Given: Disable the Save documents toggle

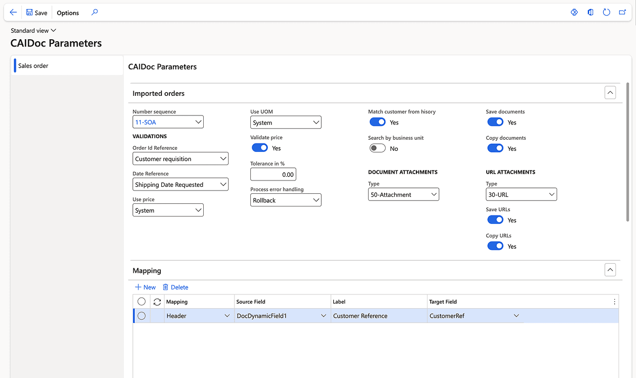Looking at the screenshot, I should coord(495,122).
